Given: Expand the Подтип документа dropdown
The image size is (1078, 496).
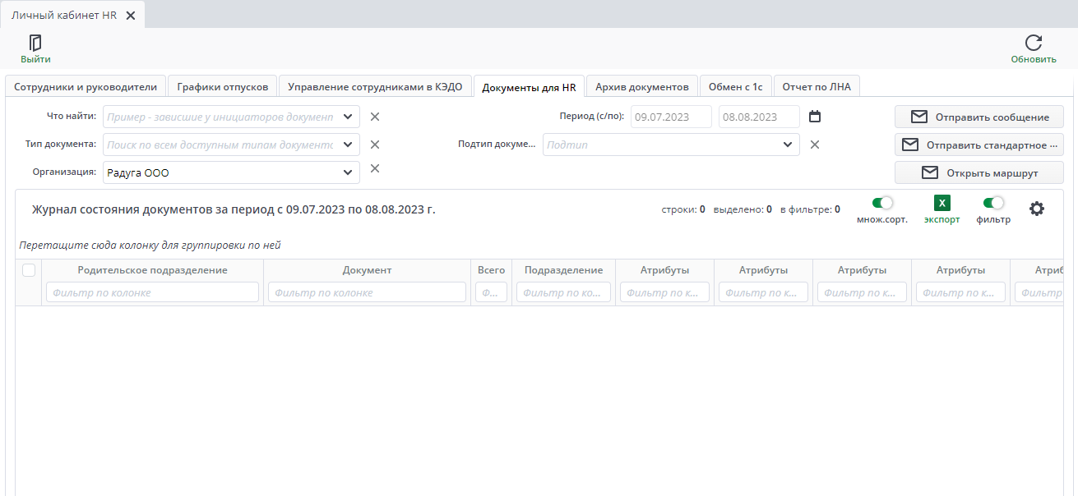Looking at the screenshot, I should 788,145.
